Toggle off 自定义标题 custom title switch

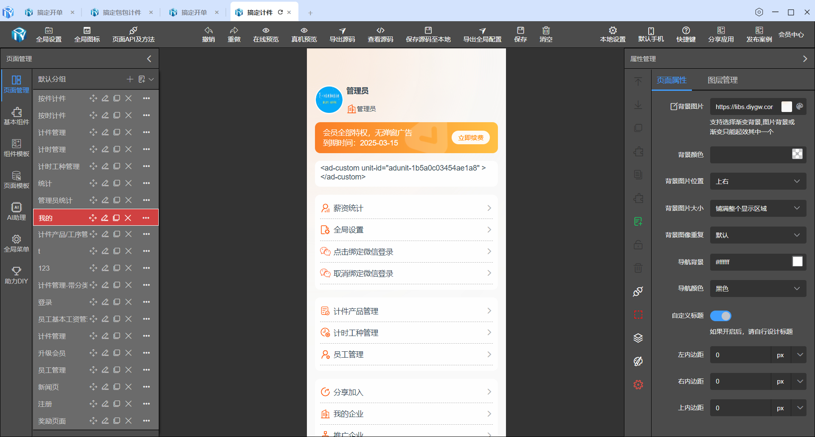coord(720,316)
